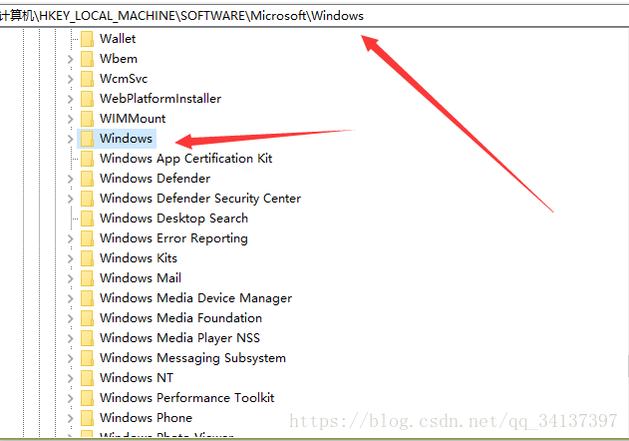Expand Windows Performance Toolkit key

click(x=71, y=398)
